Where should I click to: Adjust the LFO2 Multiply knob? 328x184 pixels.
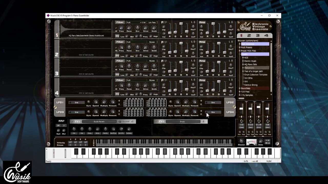[x=186, y=102]
